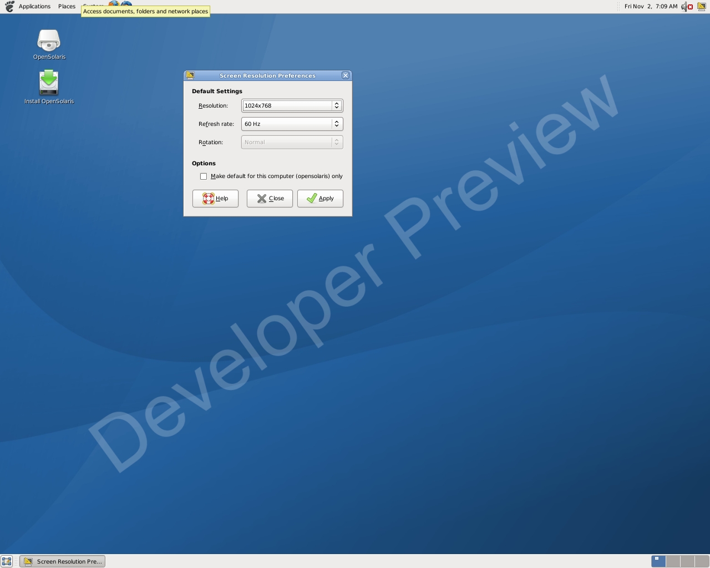The height and width of the screenshot is (568, 710).
Task: Click the Close button with X icon
Action: [270, 199]
